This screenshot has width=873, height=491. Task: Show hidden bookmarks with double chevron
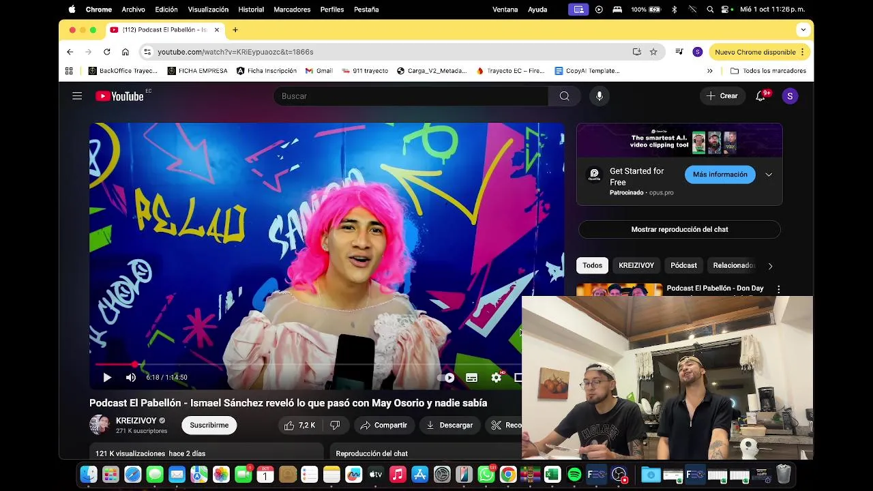click(710, 71)
